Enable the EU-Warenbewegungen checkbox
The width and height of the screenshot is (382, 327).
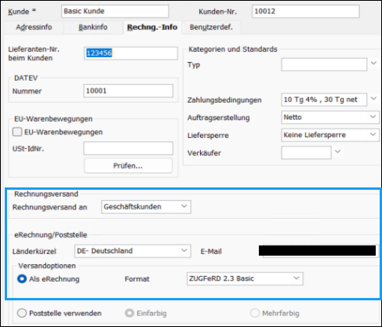tap(17, 132)
